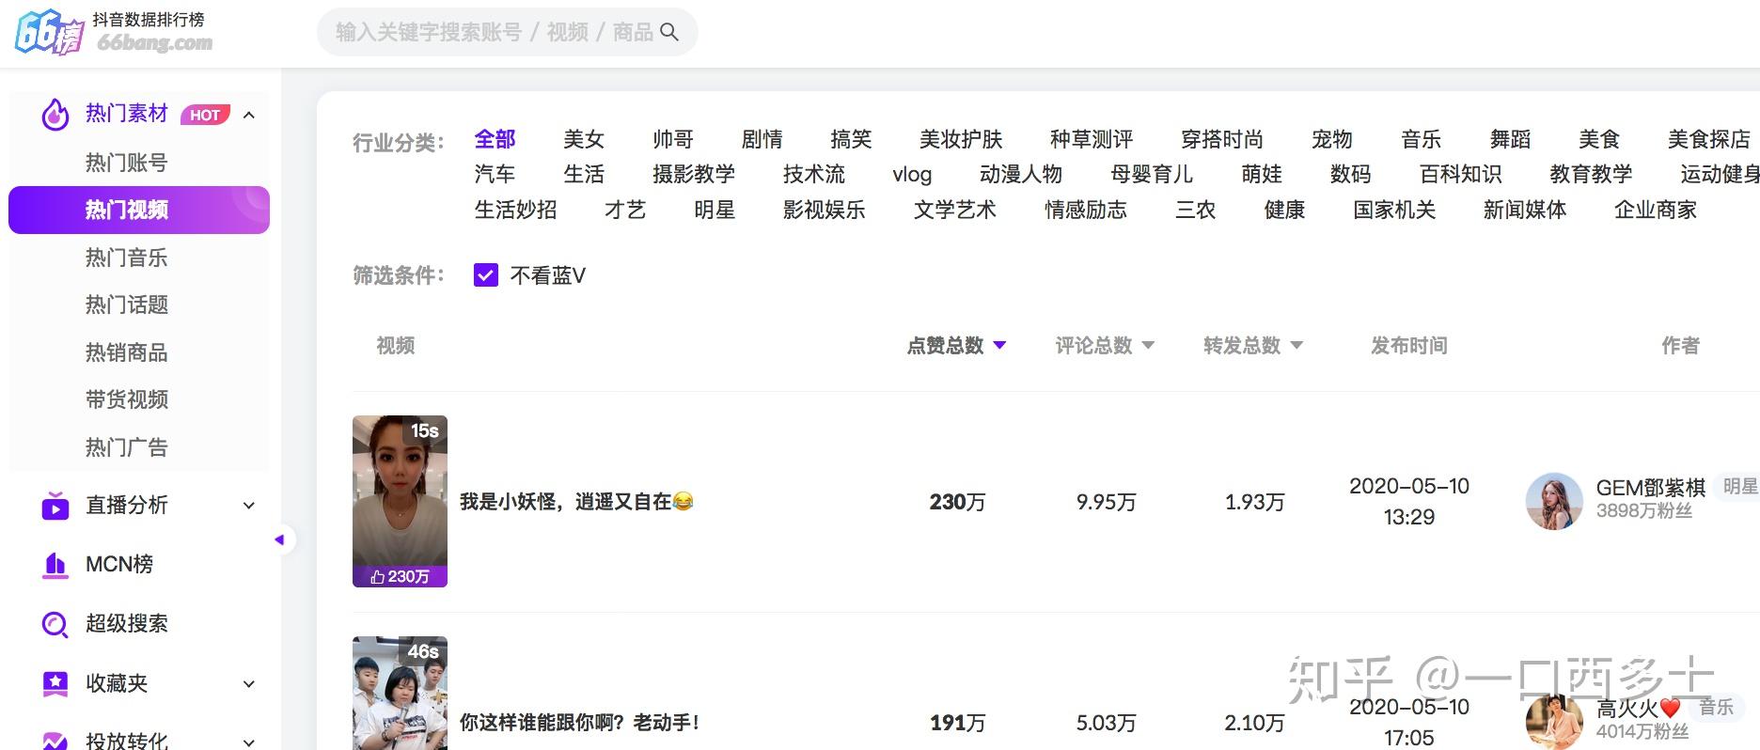Screen dimensions: 1760x750
Task: Sort by 评论总数
Action: coord(1105,346)
